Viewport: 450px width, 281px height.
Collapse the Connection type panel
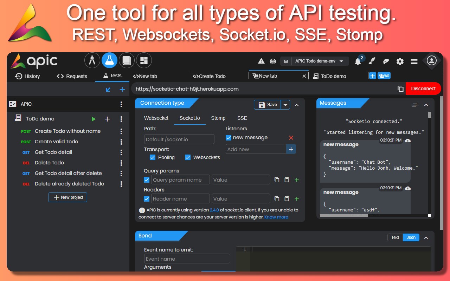[297, 105]
